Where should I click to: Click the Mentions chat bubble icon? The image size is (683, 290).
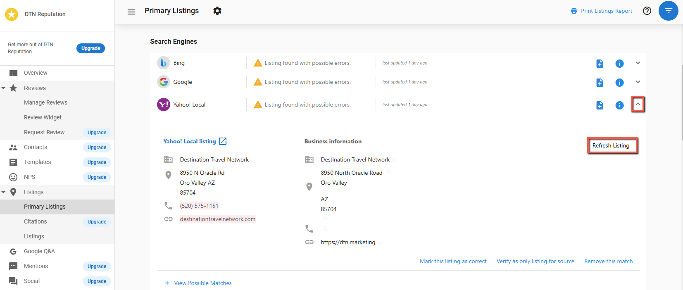(x=14, y=266)
